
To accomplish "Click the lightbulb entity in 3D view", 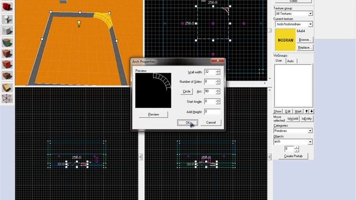I will (x=79, y=23).
